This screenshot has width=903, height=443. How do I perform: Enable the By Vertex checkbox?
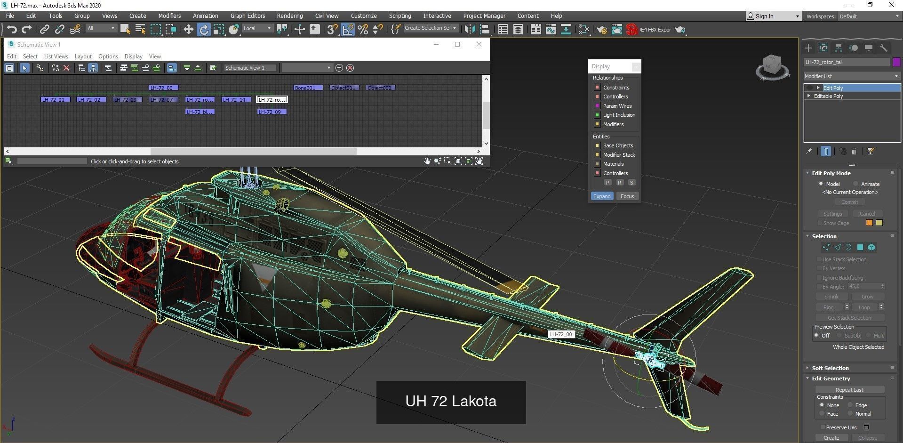tap(819, 268)
